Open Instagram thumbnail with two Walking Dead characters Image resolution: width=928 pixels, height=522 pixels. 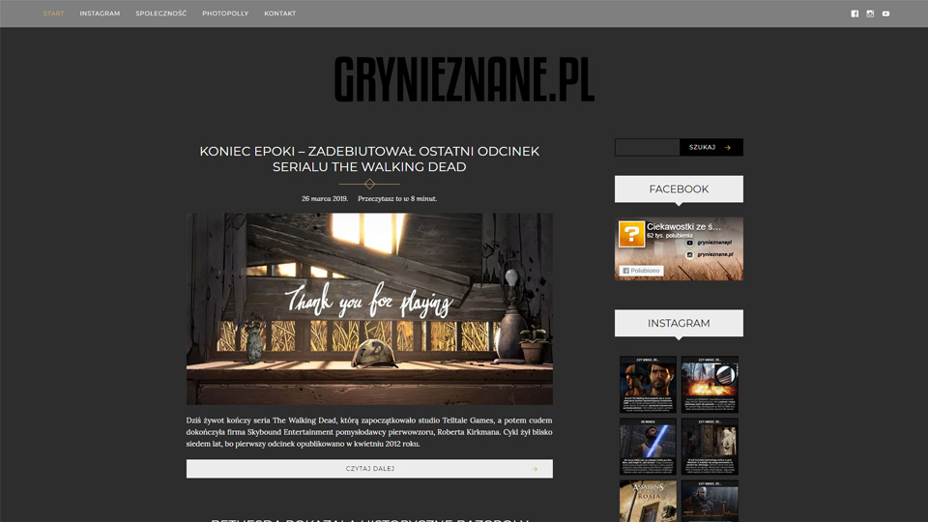[648, 385]
